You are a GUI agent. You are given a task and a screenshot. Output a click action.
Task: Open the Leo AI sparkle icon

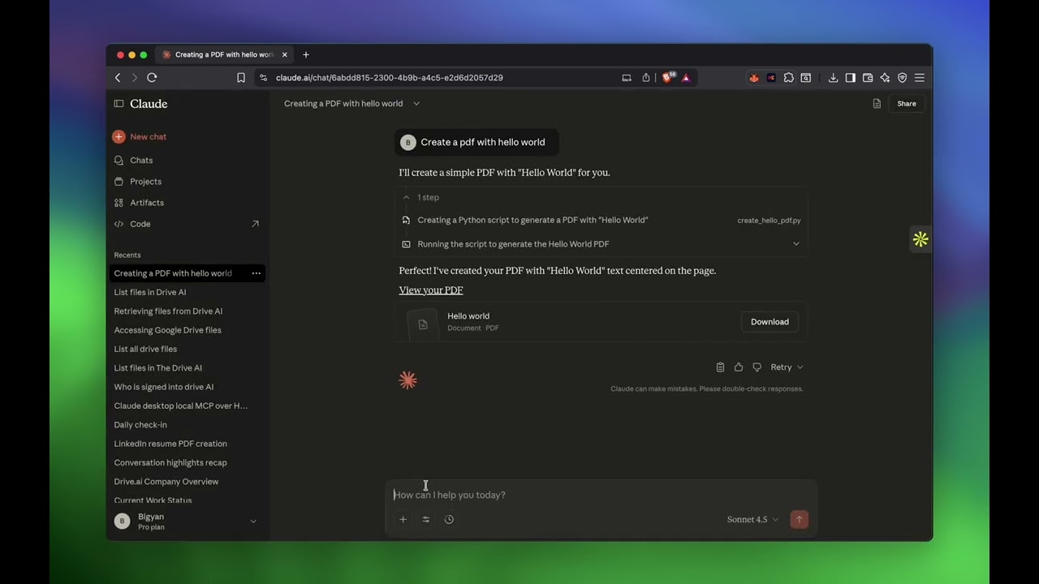click(x=885, y=78)
